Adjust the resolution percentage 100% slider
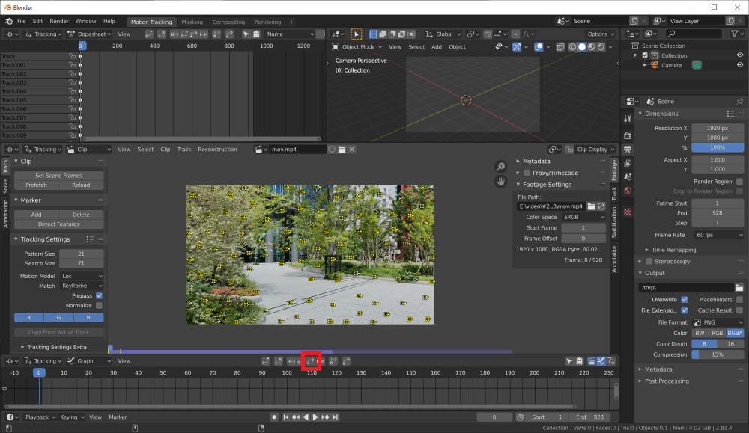Image resolution: width=749 pixels, height=433 pixels. click(718, 147)
